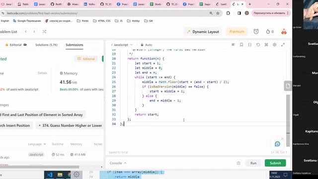The width and height of the screenshot is (318, 179).
Task: Open Visual Studio Code from taskbar
Action: (50, 175)
